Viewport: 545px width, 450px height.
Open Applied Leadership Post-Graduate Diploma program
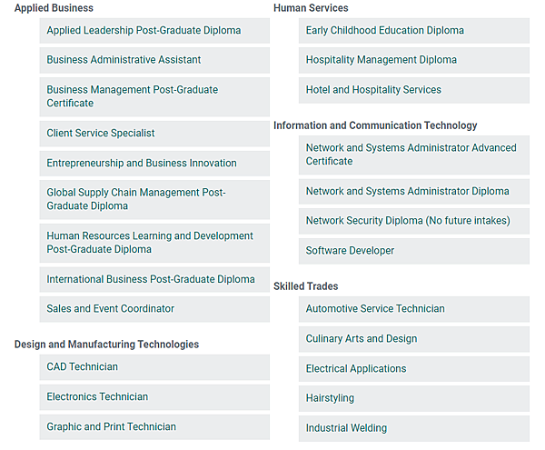point(144,30)
